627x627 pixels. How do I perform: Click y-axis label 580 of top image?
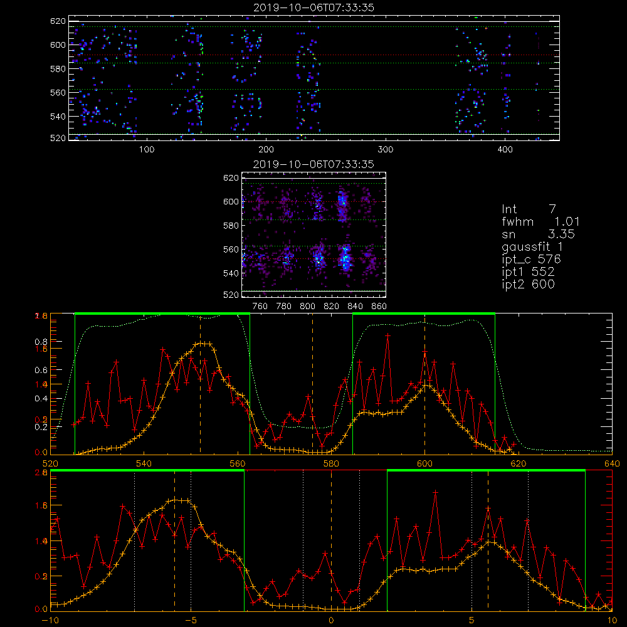[58, 69]
